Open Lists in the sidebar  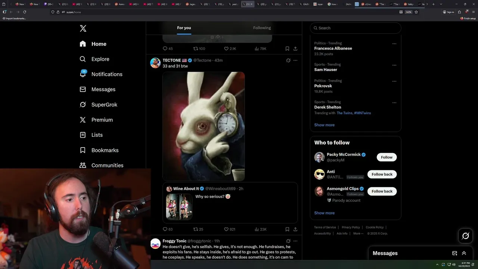[x=91, y=135]
